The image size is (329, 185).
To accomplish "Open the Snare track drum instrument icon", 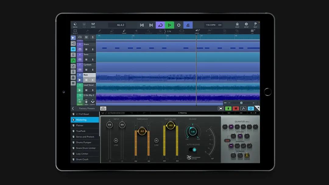I will tap(80, 50).
